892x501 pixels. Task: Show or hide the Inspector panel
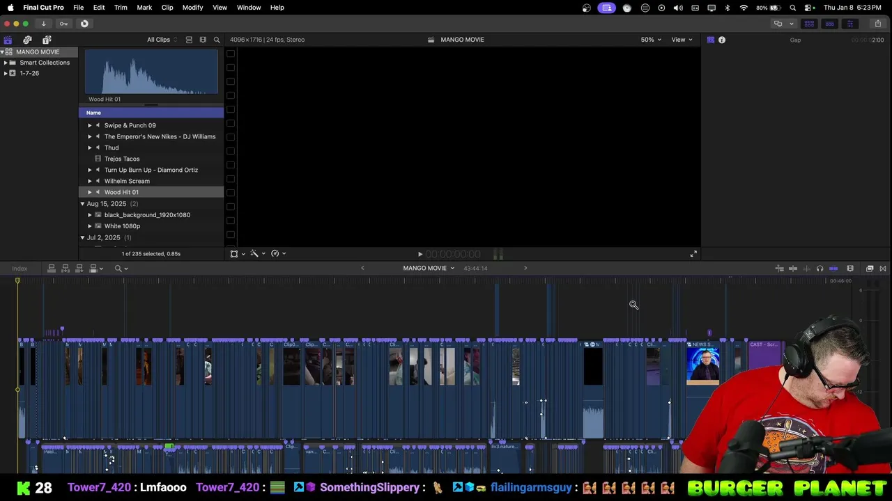click(x=849, y=24)
